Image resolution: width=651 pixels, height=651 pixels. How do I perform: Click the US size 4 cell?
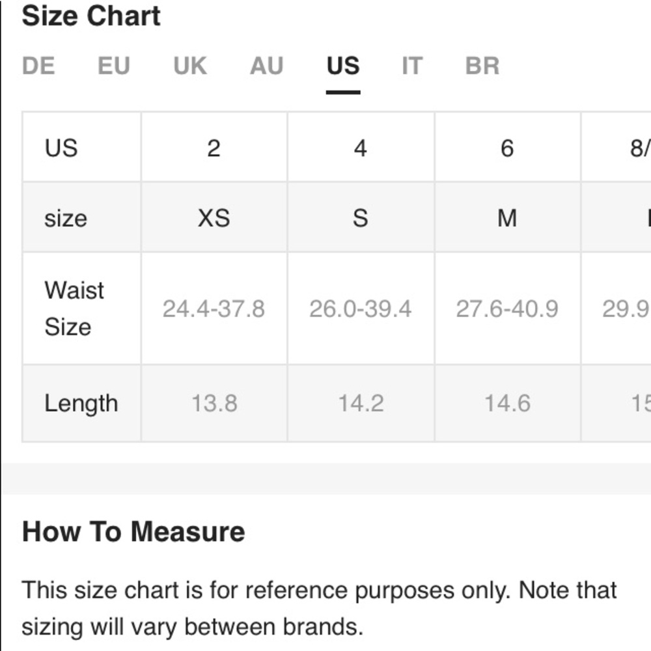click(360, 148)
